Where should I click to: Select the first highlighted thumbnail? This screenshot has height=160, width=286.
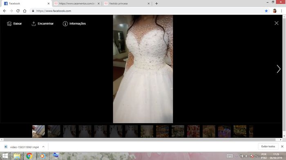coord(38,131)
